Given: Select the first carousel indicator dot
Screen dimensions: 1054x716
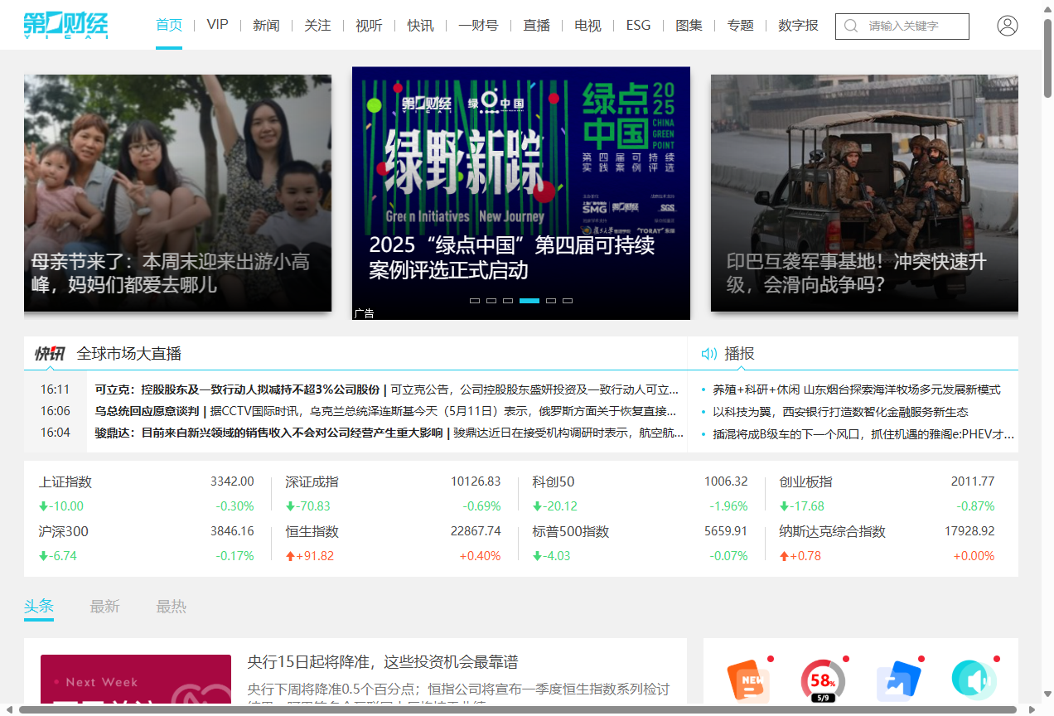Looking at the screenshot, I should click(x=474, y=301).
